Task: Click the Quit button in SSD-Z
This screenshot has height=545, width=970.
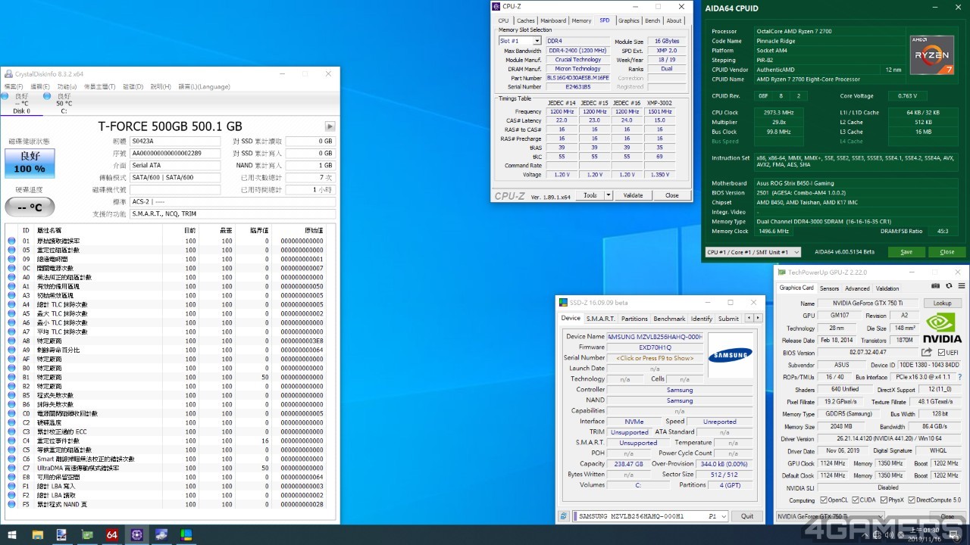Action: point(747,516)
